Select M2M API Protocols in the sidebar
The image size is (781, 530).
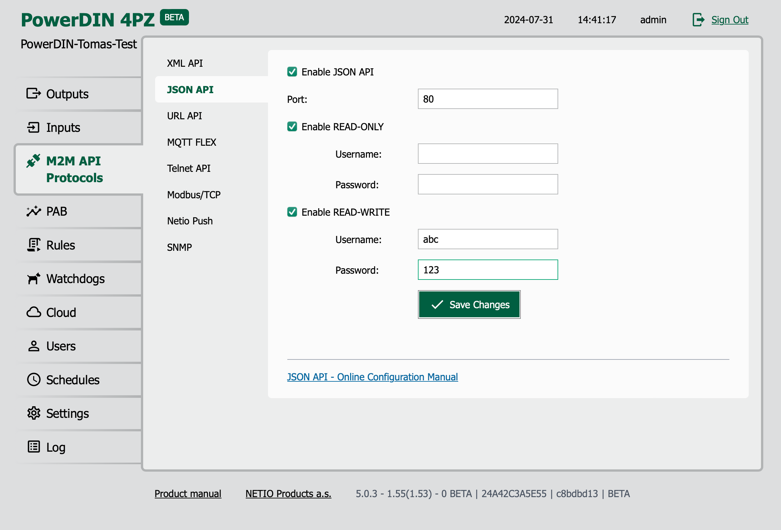(79, 169)
